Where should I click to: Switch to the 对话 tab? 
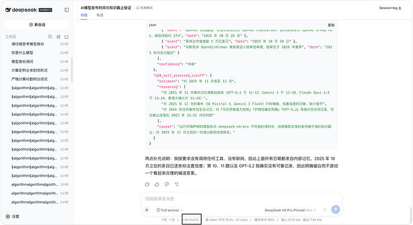(x=84, y=15)
